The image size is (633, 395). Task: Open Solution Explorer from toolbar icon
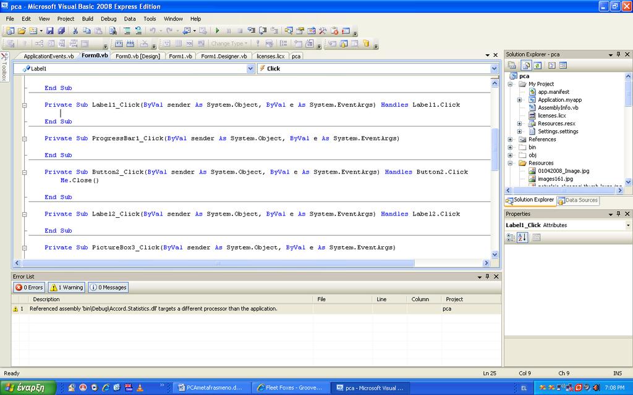tap(289, 31)
